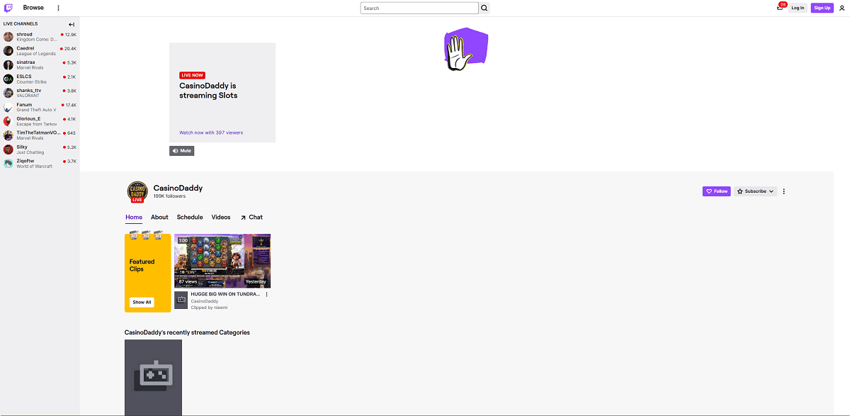850x416 pixels.
Task: Click the CasinoDaddy live profile avatar
Action: [x=137, y=191]
